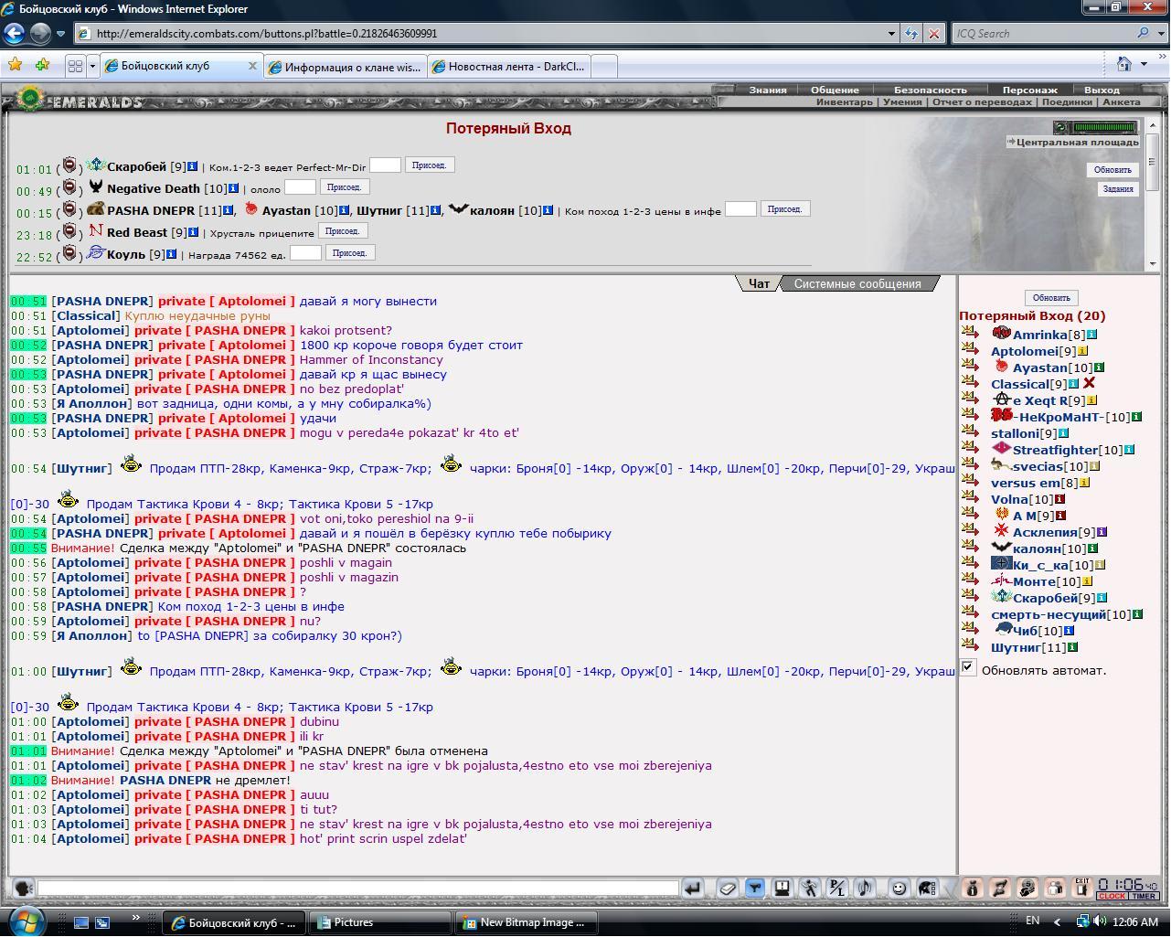Click IE Stop red X button
This screenshot has height=937, width=1171.
click(933, 34)
